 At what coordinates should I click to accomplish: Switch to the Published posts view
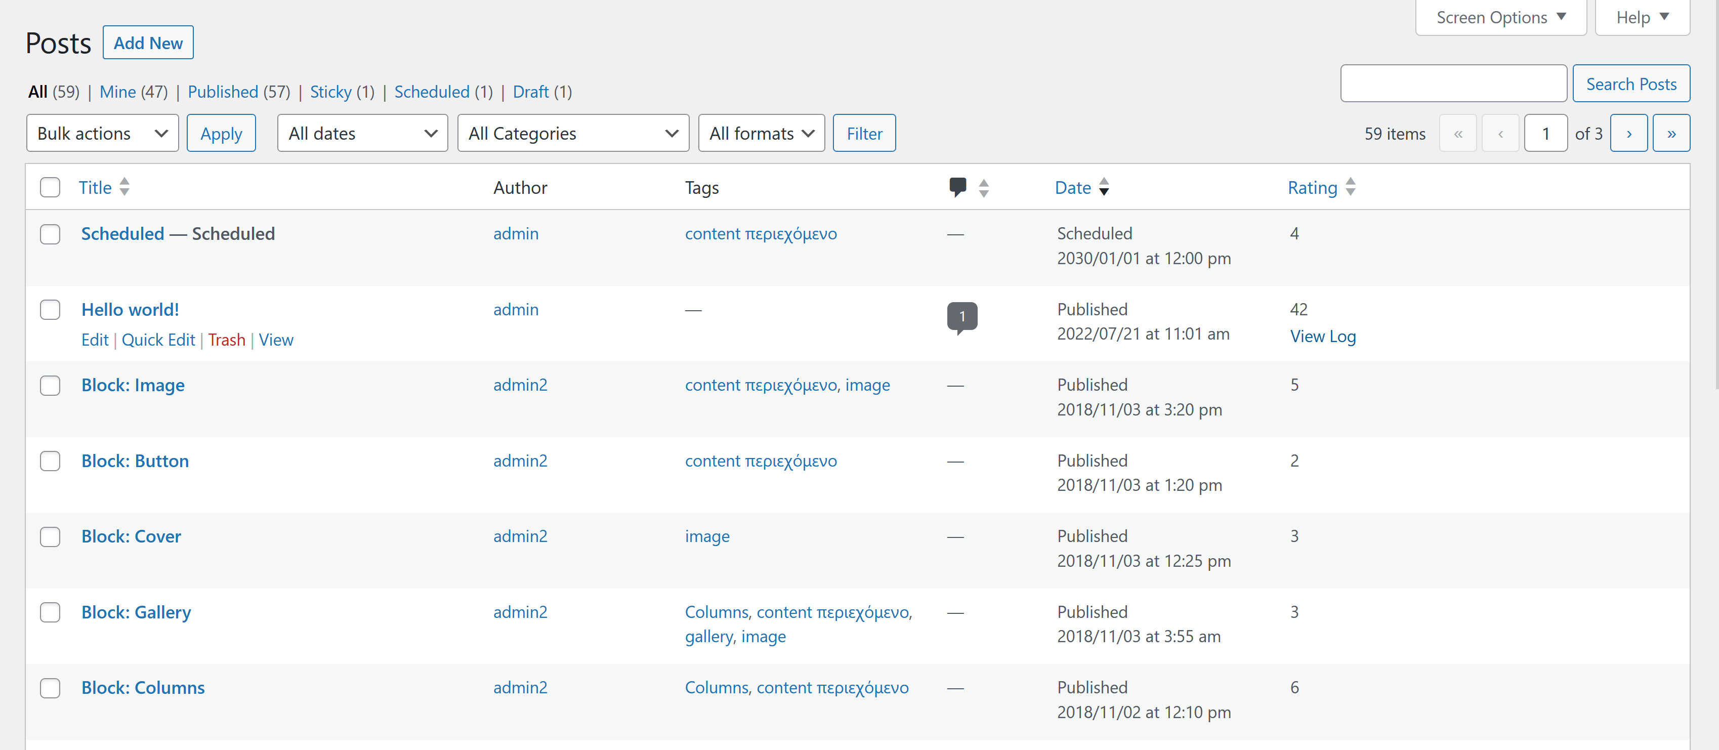pyautogui.click(x=223, y=92)
